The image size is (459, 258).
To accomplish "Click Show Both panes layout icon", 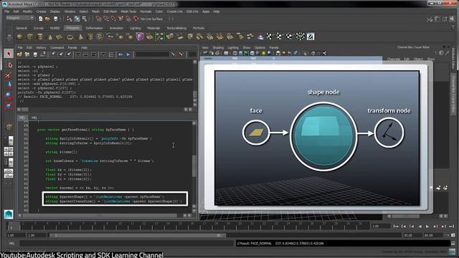I will (x=94, y=54).
